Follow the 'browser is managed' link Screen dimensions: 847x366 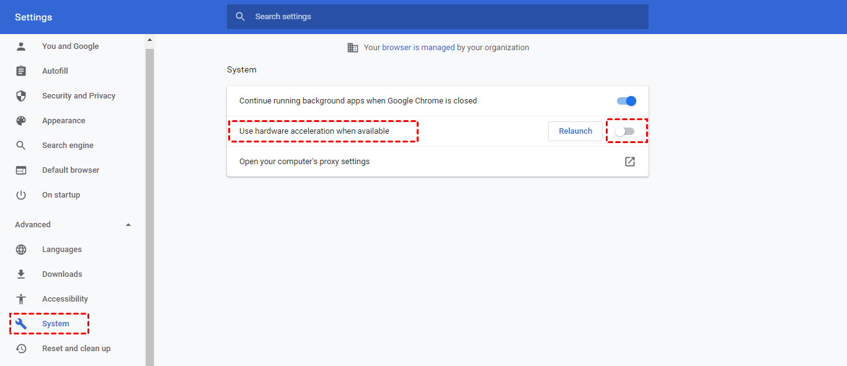click(x=419, y=48)
